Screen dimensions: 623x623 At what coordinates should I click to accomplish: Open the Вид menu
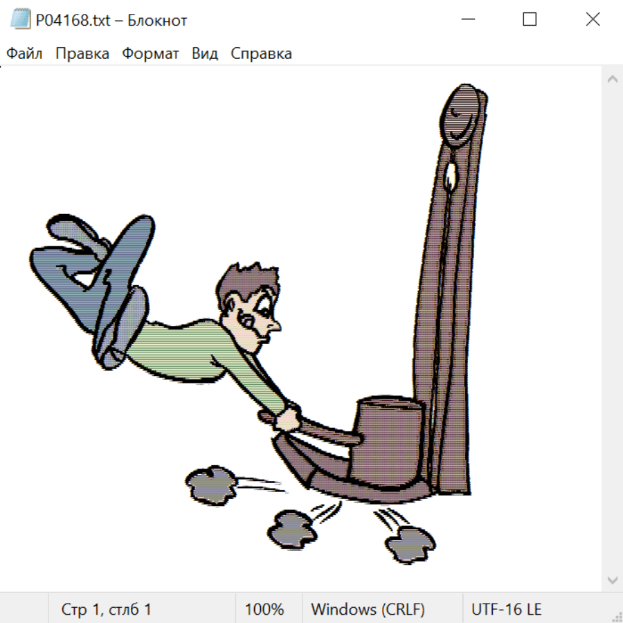(205, 54)
